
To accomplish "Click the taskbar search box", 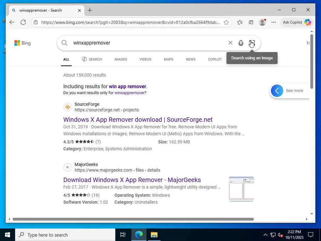I will 65,235.
